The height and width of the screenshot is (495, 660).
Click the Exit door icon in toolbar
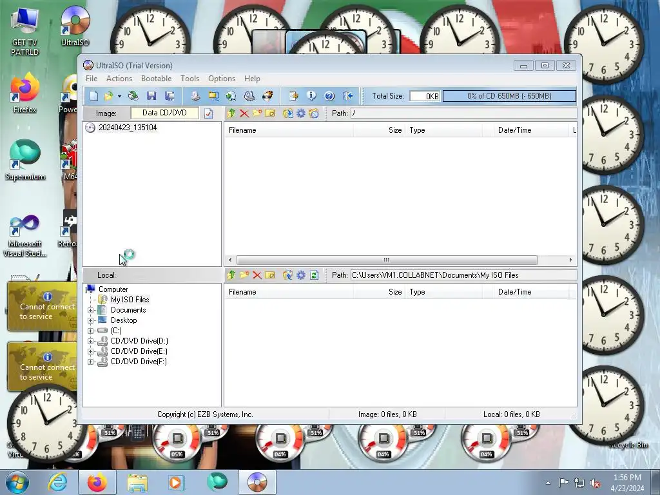click(347, 96)
